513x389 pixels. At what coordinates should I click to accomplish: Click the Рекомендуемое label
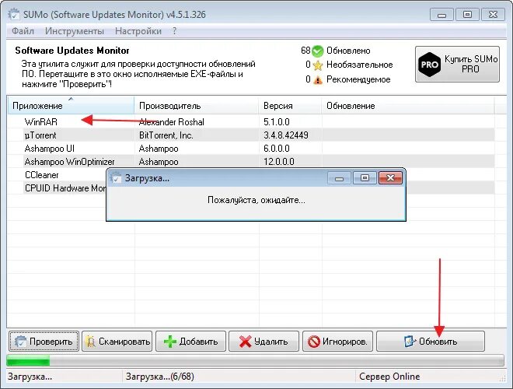tap(358, 79)
